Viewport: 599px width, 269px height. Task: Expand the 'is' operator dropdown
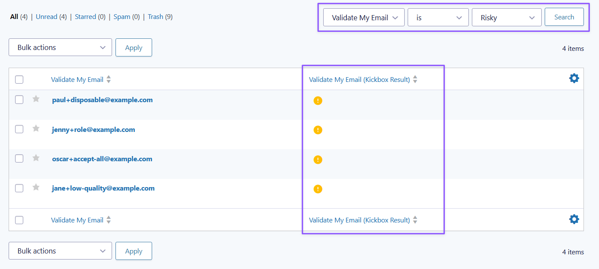pyautogui.click(x=438, y=18)
